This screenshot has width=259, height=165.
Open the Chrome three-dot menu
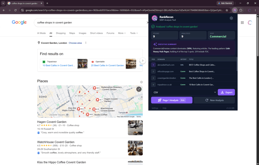[255, 10]
